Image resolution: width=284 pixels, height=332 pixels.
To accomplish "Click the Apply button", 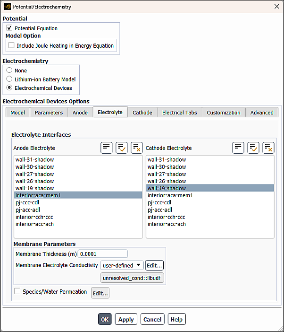I will (x=126, y=319).
